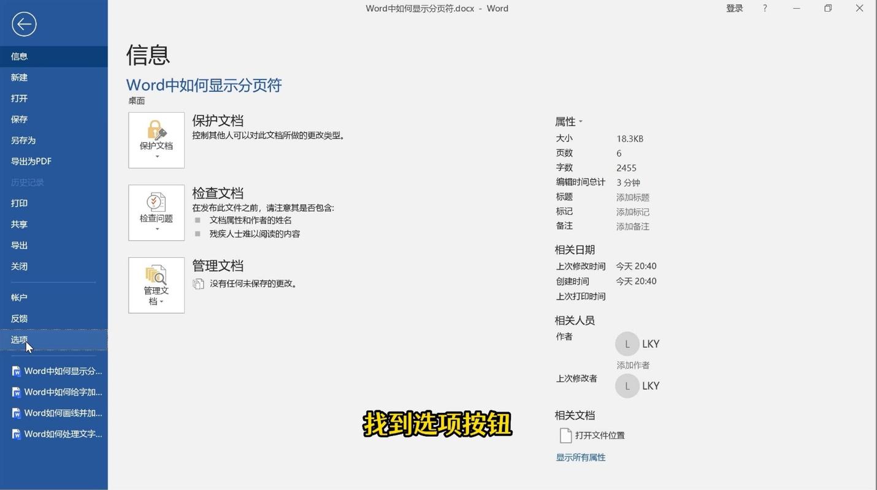This screenshot has width=877, height=490.
Task: Click the author LKY avatar circle
Action: point(627,344)
